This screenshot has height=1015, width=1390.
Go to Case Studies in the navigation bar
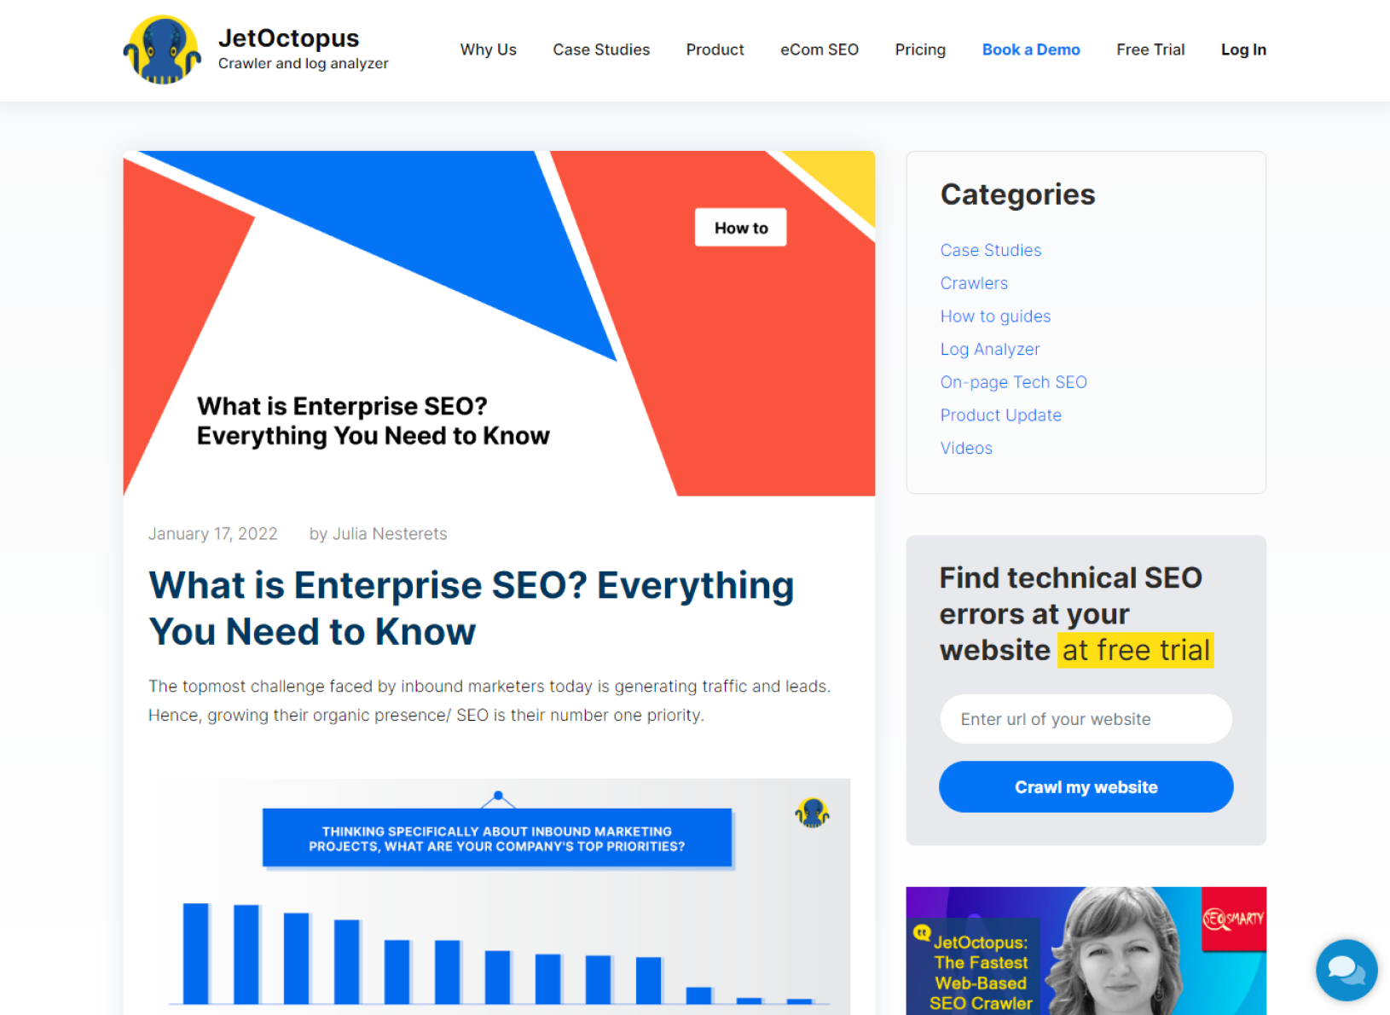[x=600, y=50]
